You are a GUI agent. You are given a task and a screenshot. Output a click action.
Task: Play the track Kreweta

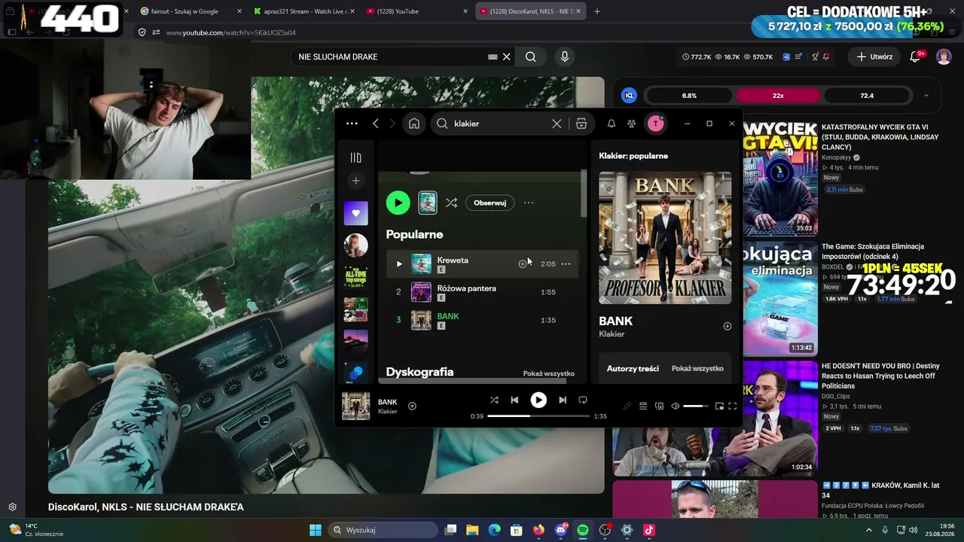(399, 264)
